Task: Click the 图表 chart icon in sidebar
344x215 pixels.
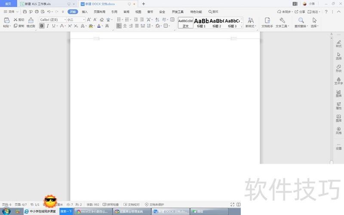Action: [338, 92]
